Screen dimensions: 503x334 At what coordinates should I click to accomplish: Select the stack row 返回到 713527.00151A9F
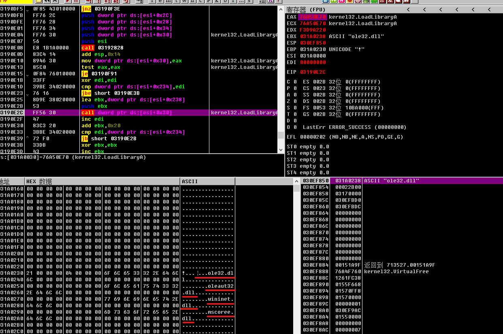pos(403,265)
